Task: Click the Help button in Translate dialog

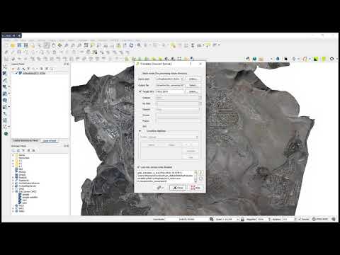Action: pyautogui.click(x=195, y=188)
